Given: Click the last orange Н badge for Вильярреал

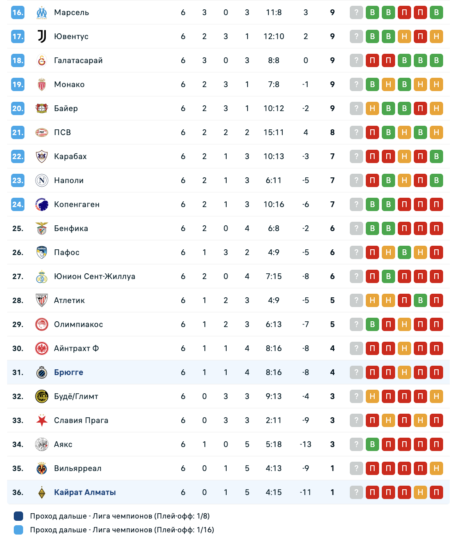Looking at the screenshot, I should [x=436, y=468].
